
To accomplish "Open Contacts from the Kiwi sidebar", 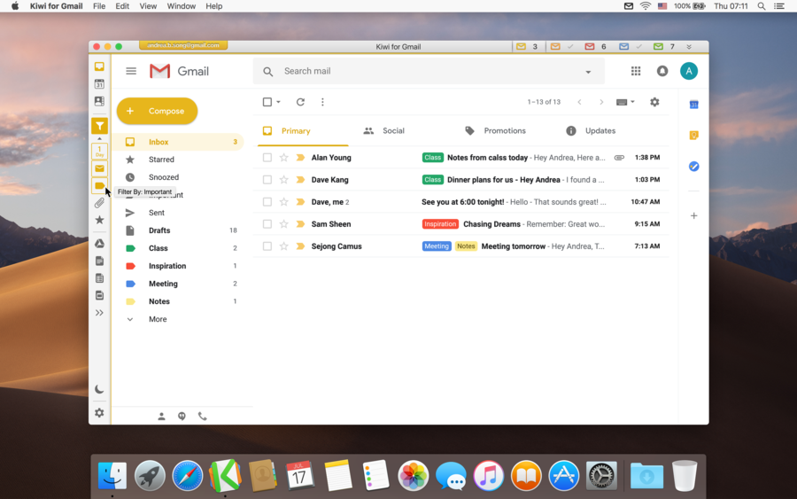I will pos(99,101).
